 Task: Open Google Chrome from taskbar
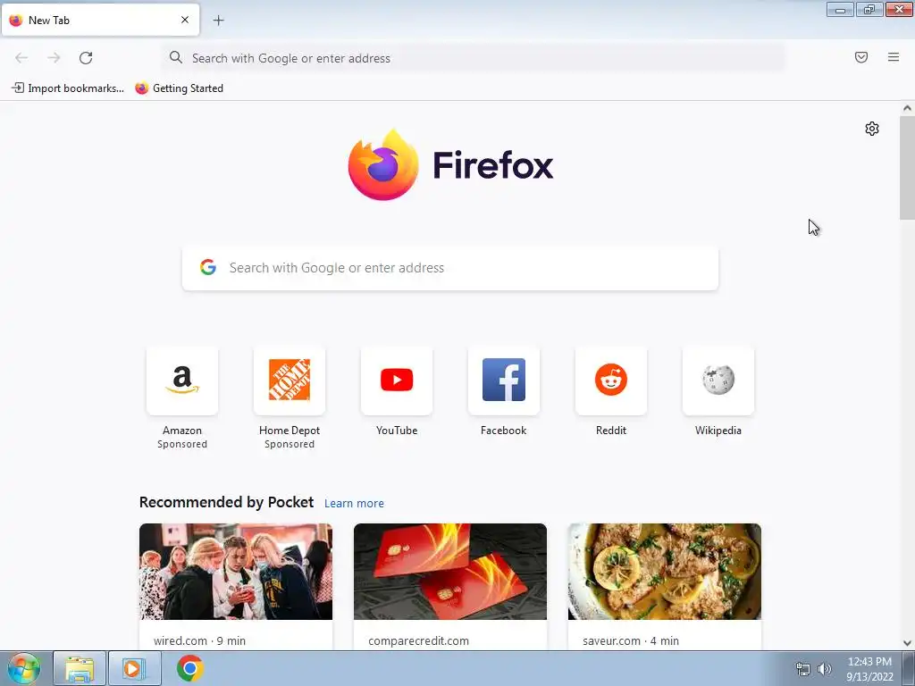tap(189, 668)
